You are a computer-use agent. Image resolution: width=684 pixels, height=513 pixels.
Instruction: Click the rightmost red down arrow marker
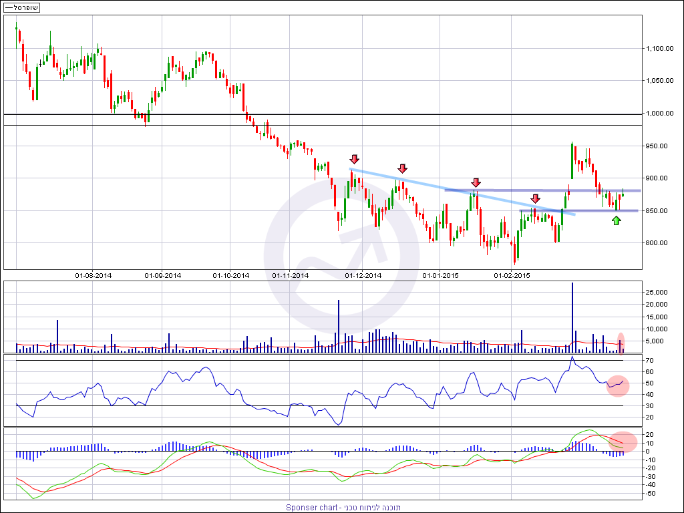click(535, 198)
